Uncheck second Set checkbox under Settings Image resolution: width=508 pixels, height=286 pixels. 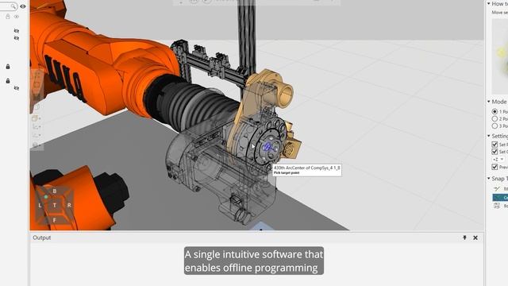tap(495, 152)
